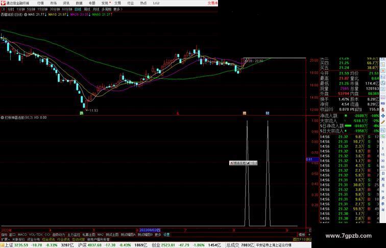Select the 周 period shortcut in sidebar
Image resolution: width=386 pixels, height=248 pixels.
[x=383, y=179]
